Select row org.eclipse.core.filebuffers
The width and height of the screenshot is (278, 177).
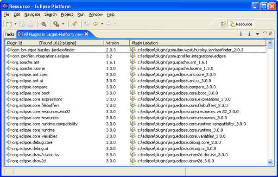[x=136, y=105]
